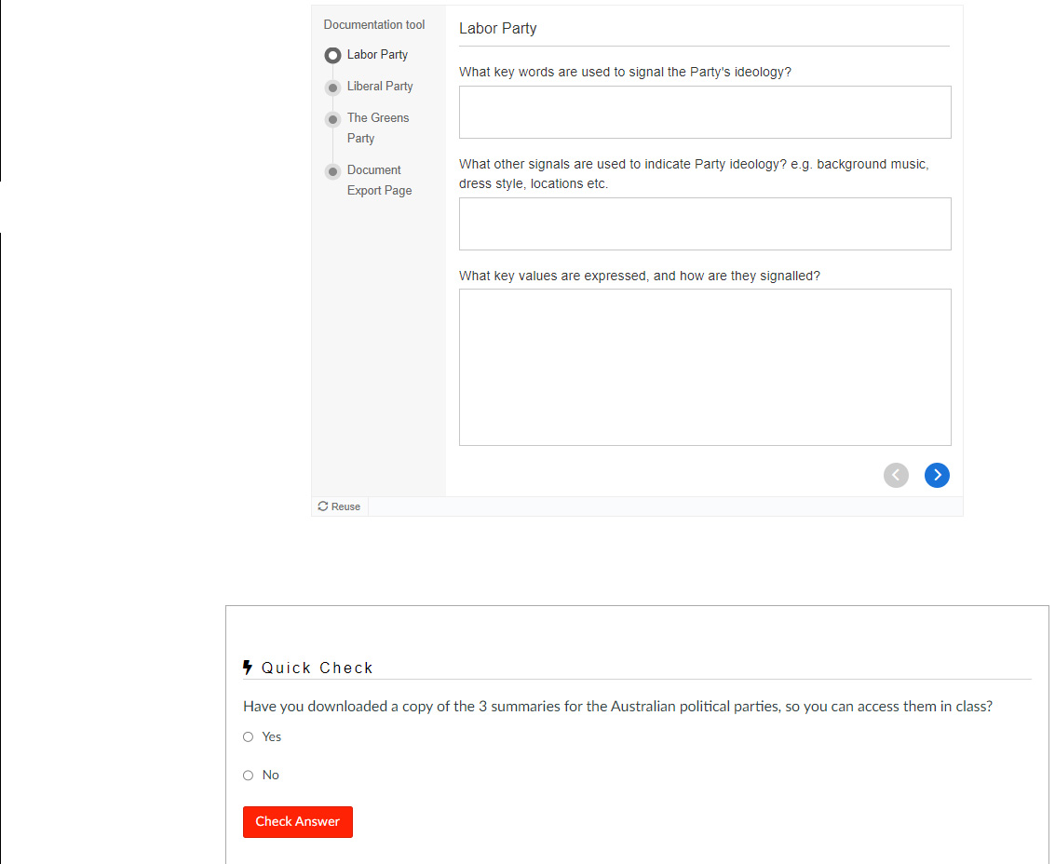This screenshot has width=1055, height=864.
Task: Open The Greens Party page
Action: [378, 128]
